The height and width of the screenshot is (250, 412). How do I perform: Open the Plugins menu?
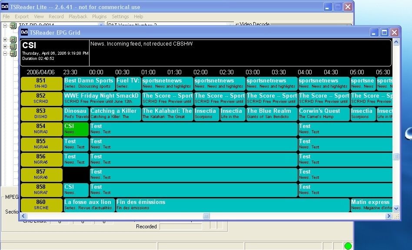click(x=100, y=16)
